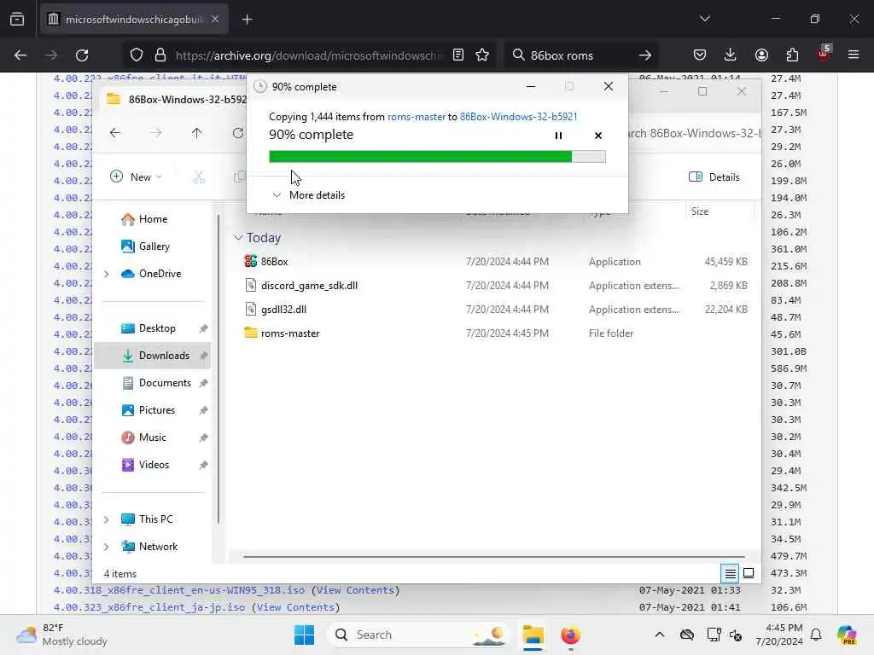Image resolution: width=874 pixels, height=655 pixels.
Task: Expand the This PC tree node
Action: (x=107, y=519)
